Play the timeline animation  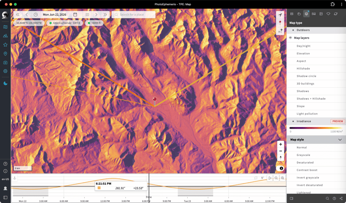[x=269, y=178]
